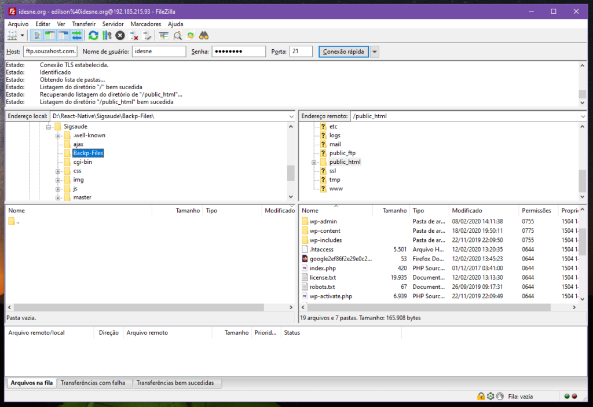
Task: Reconnect to the last used server
Action: pyautogui.click(x=147, y=35)
